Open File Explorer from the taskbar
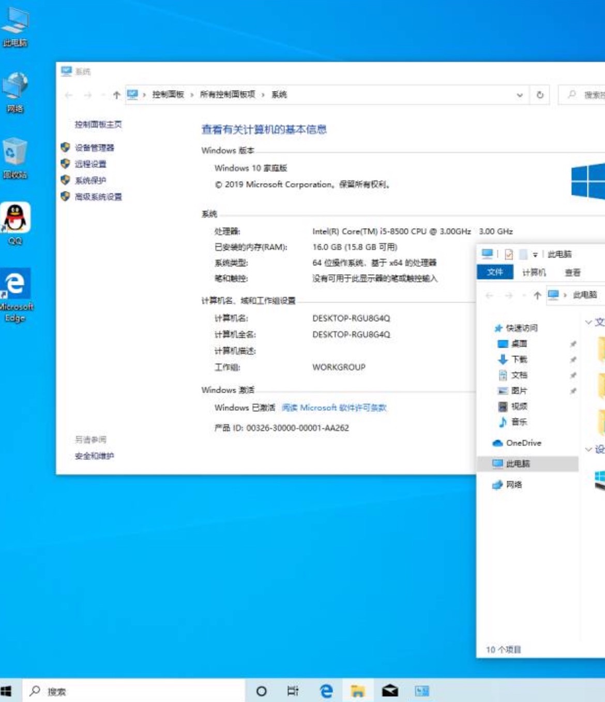This screenshot has height=702, width=605. 357,691
